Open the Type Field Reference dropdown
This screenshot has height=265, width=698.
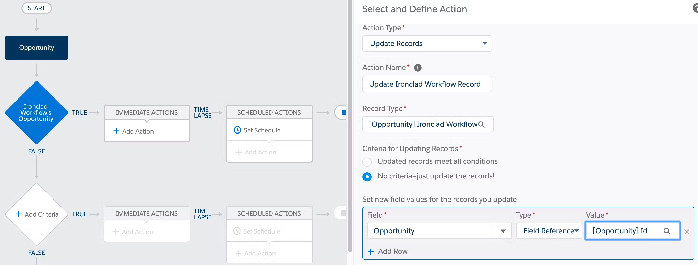[549, 231]
